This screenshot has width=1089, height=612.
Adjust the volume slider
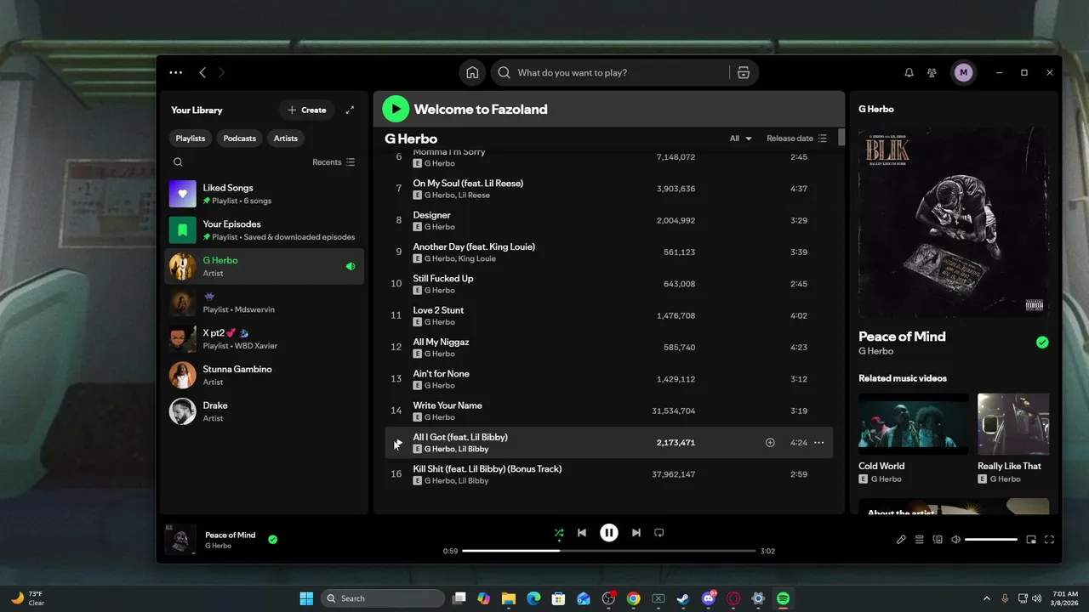coord(991,540)
